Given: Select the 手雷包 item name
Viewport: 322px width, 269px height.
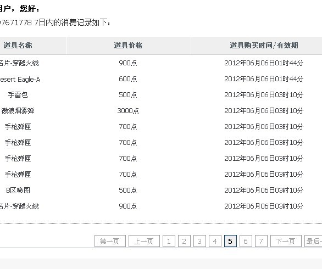Looking at the screenshot, I should 18,95.
